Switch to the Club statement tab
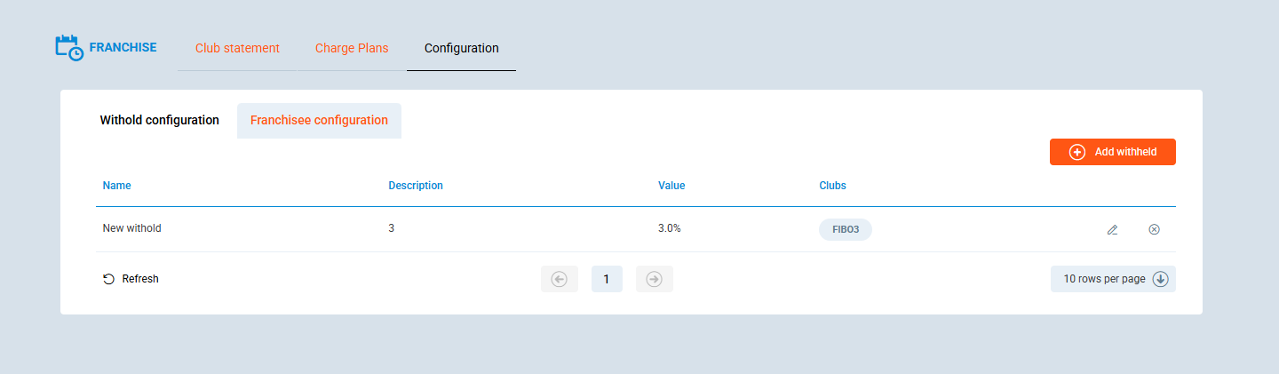The width and height of the screenshot is (1279, 374). 237,48
